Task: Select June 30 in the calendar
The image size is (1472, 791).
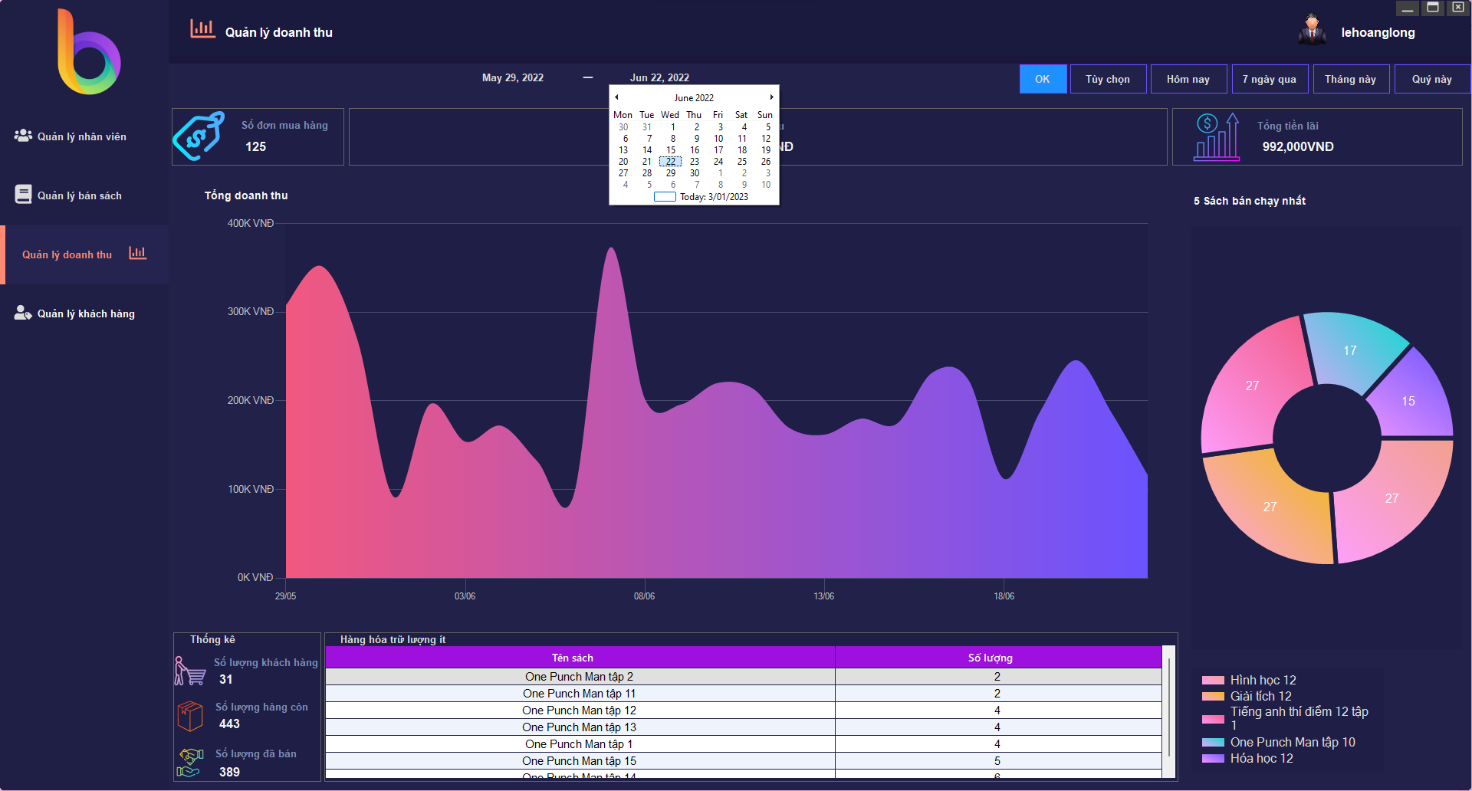Action: click(695, 173)
